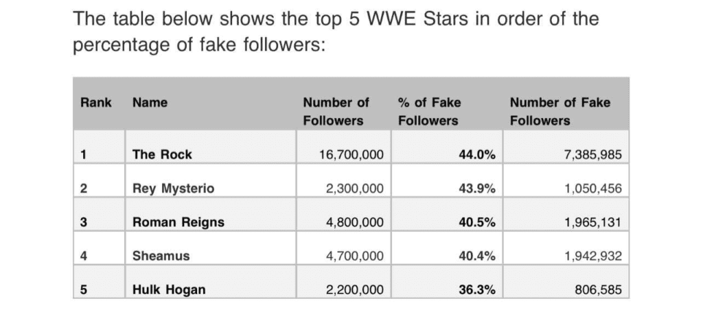
Task: Select the Number of Followers header
Action: point(336,111)
